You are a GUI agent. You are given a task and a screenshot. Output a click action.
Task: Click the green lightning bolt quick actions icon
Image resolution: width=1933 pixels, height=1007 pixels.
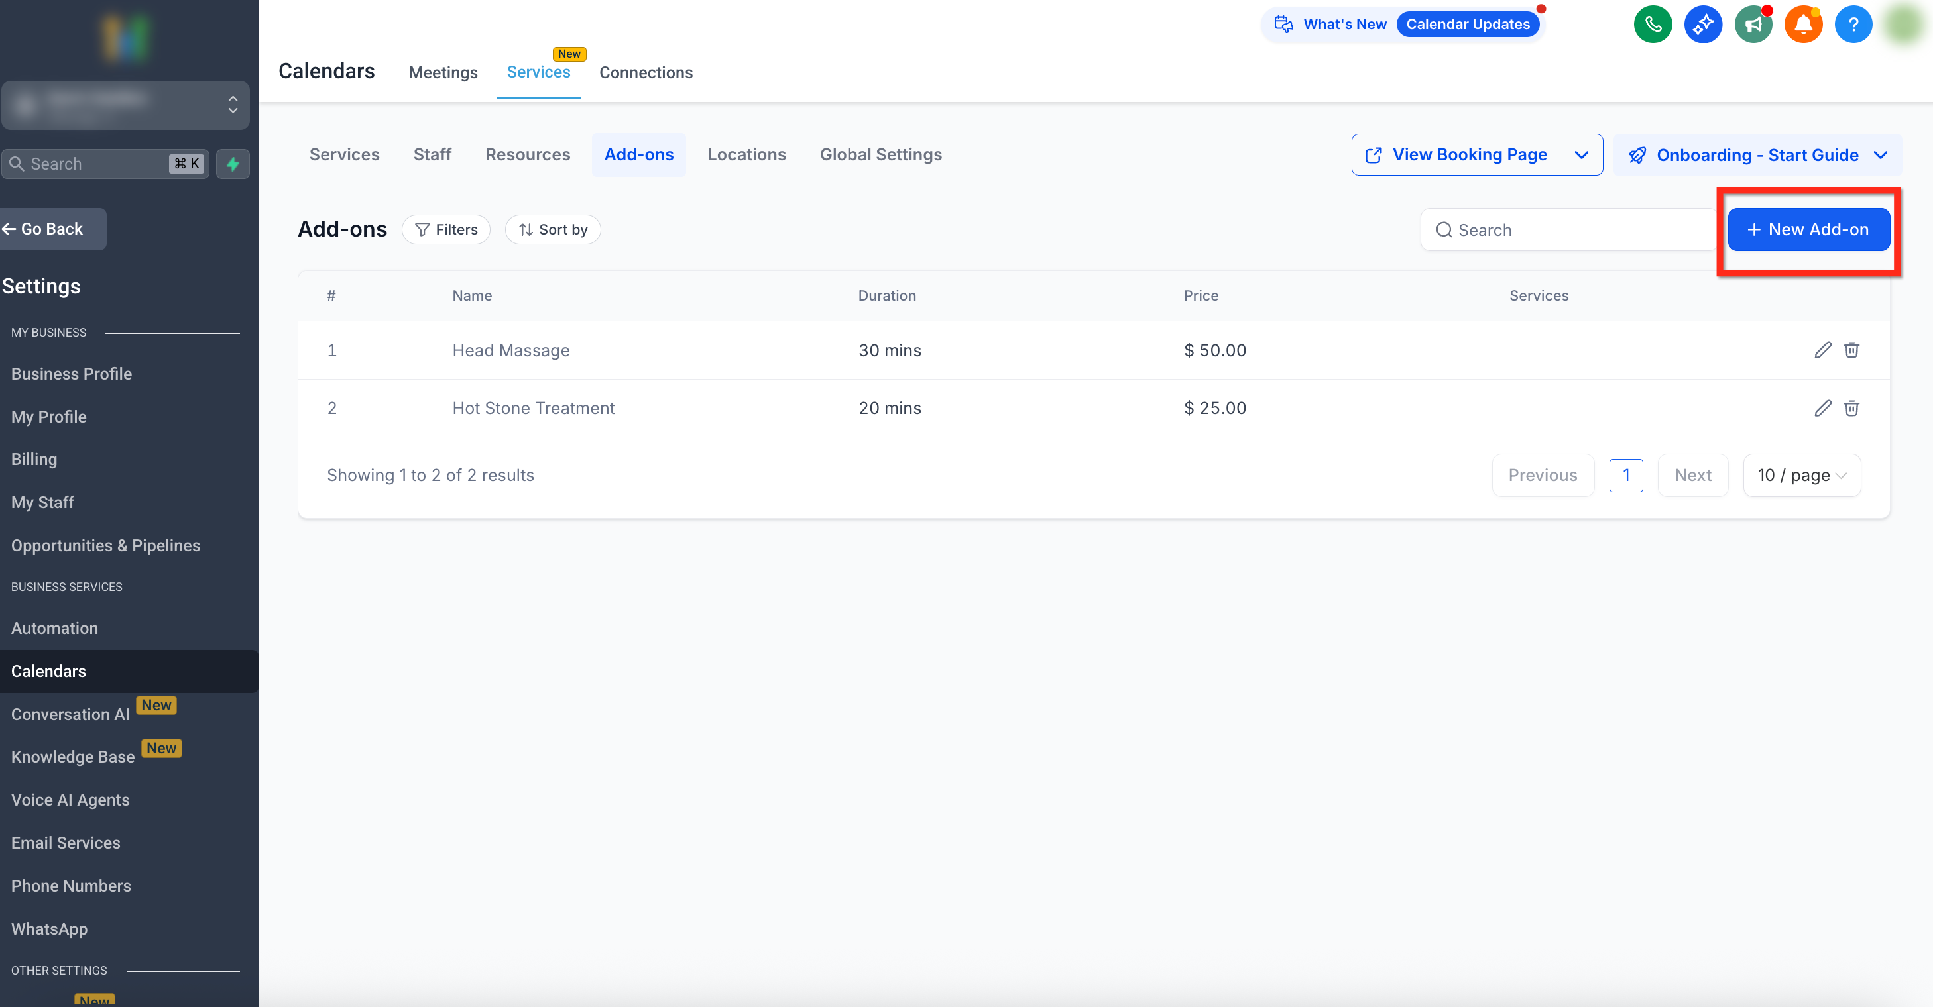[x=233, y=164]
